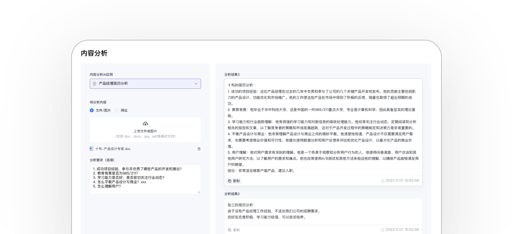Click the clock icon on 分析结果2 timestamp
The width and height of the screenshot is (513, 234).
point(383,230)
